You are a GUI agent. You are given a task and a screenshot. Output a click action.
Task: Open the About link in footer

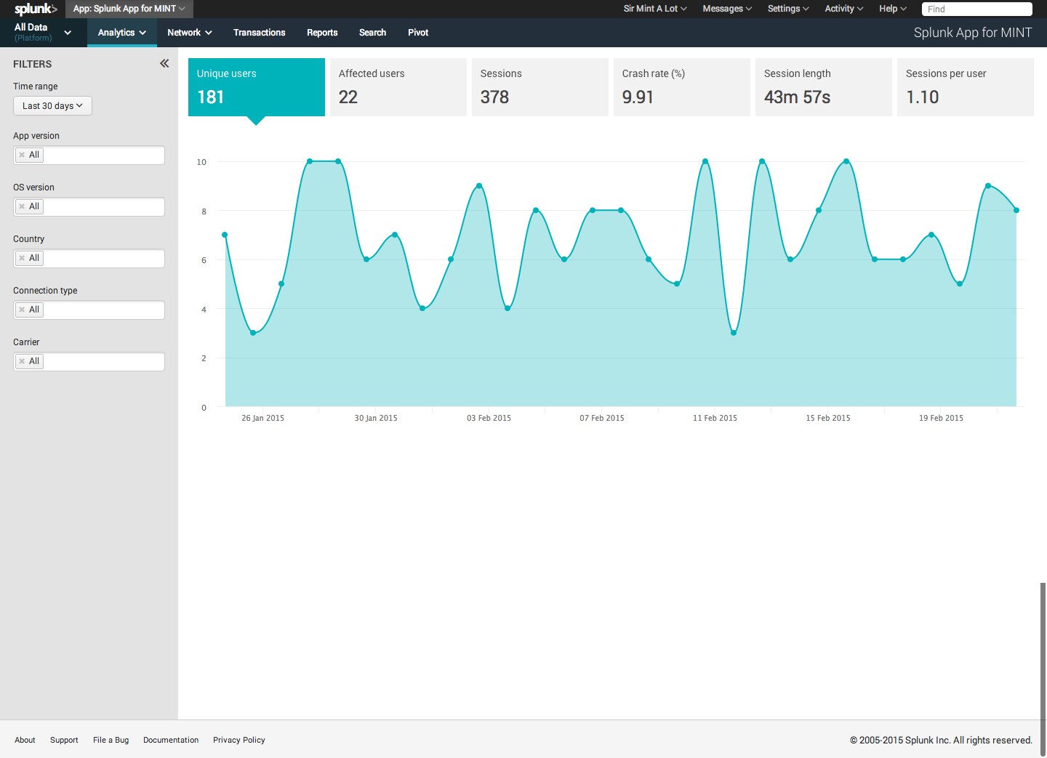[x=25, y=740]
